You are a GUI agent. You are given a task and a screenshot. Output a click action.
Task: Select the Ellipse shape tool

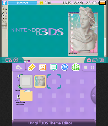[x=3, y=27]
